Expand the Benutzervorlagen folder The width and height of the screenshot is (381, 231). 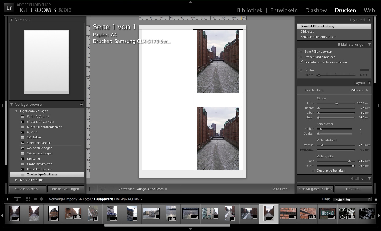(16, 180)
